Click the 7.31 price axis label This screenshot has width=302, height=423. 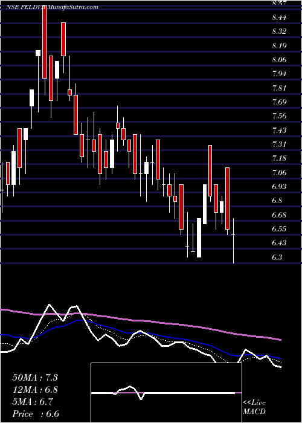click(279, 144)
